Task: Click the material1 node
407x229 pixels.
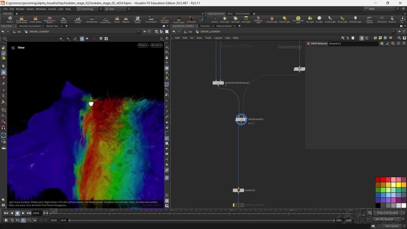Action: tap(239, 190)
